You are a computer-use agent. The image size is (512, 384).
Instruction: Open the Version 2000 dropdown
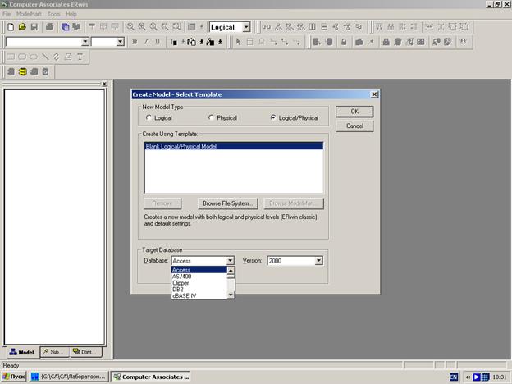(318, 261)
